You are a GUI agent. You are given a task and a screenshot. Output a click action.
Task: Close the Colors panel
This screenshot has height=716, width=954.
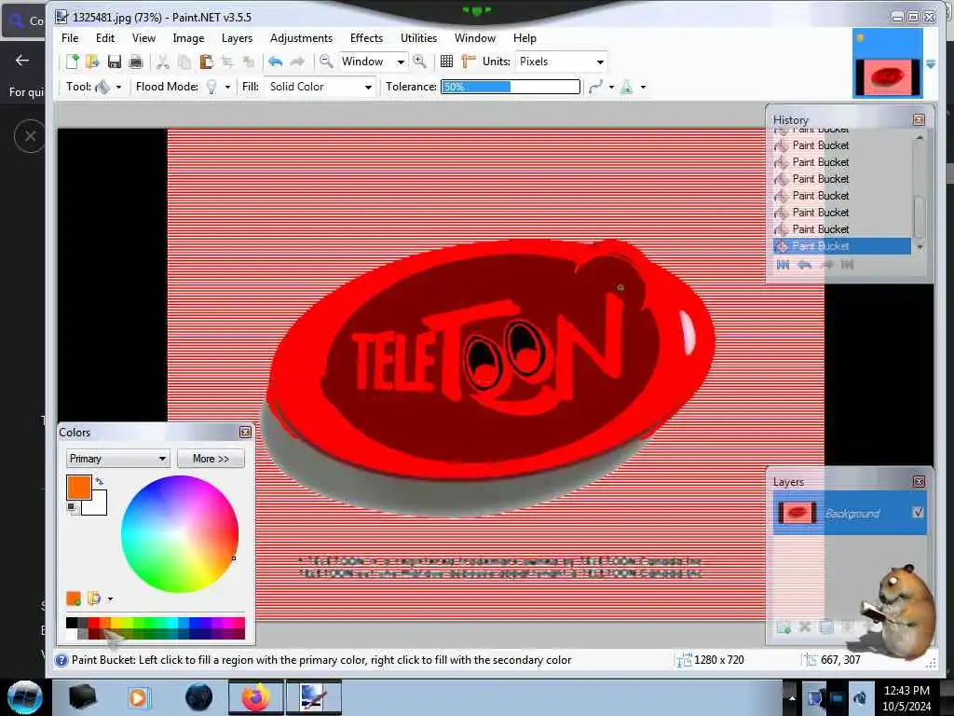245,433
